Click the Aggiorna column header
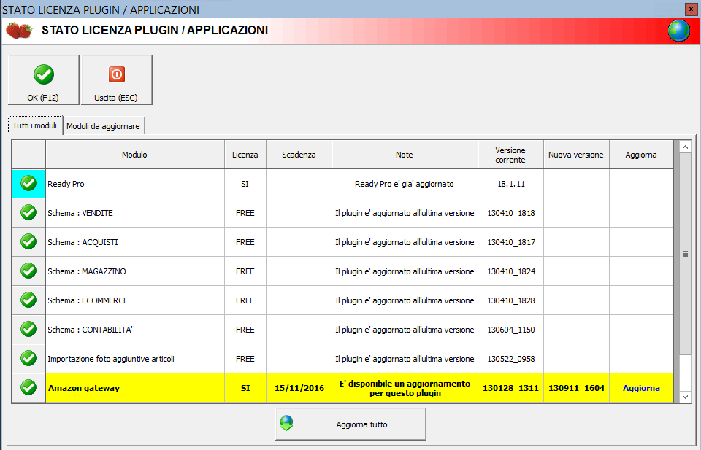The height and width of the screenshot is (450, 701). pyautogui.click(x=641, y=155)
